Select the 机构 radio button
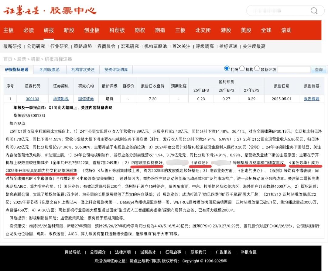 242,68
